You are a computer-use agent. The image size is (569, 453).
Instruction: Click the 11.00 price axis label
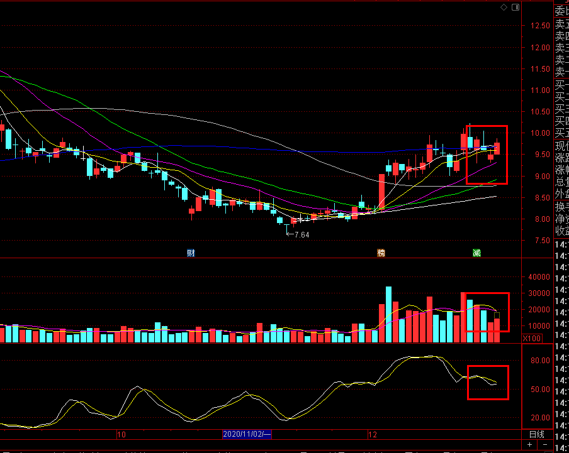(x=540, y=90)
